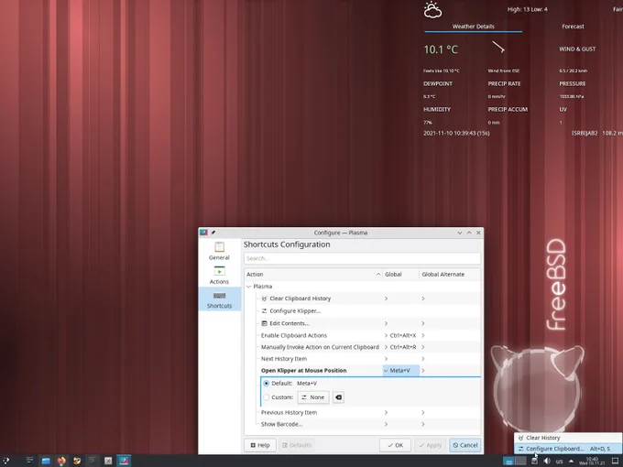Open the General settings page
Viewport: 623px width, 467px height.
[x=219, y=251]
